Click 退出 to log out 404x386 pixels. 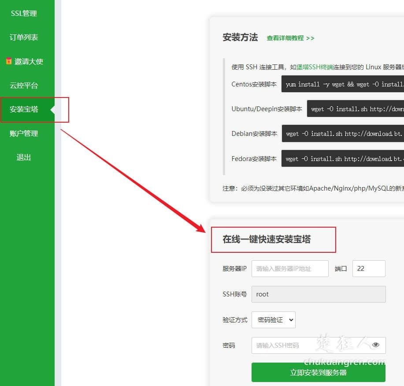coord(23,157)
